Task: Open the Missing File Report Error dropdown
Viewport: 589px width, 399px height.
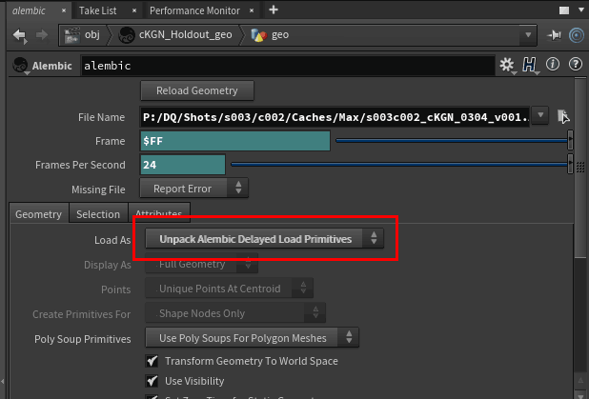Action: [x=193, y=188]
